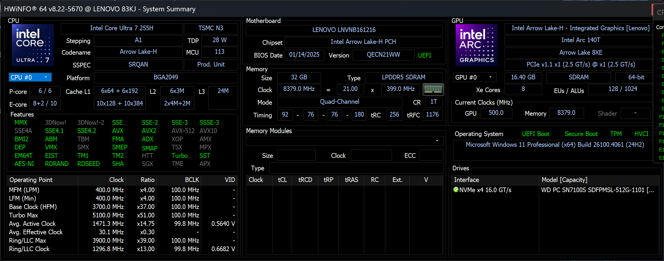Select the Turbo Max operating point row
The width and height of the screenshot is (664, 261).
pyautogui.click(x=122, y=215)
